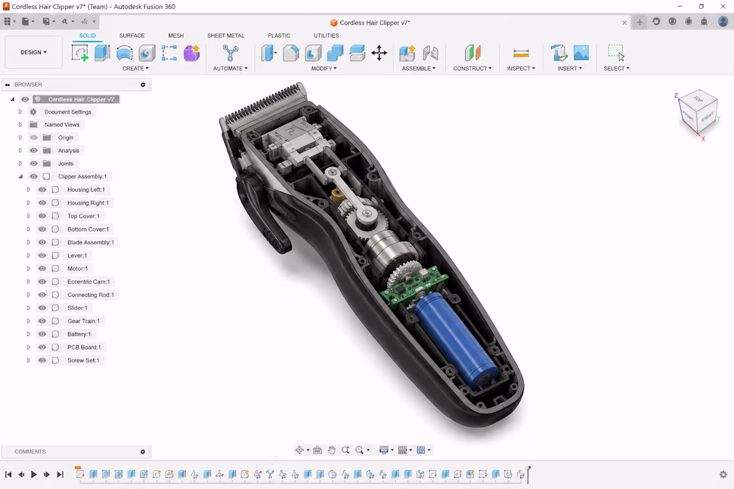The height and width of the screenshot is (489, 734).
Task: Select the Revolve tool icon
Action: tap(125, 53)
